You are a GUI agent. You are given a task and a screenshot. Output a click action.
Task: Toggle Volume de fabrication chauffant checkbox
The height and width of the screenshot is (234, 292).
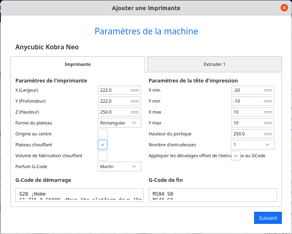point(103,156)
